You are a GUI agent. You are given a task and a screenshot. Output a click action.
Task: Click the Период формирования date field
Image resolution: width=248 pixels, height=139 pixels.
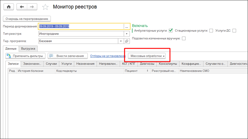pyautogui.click(x=80, y=27)
